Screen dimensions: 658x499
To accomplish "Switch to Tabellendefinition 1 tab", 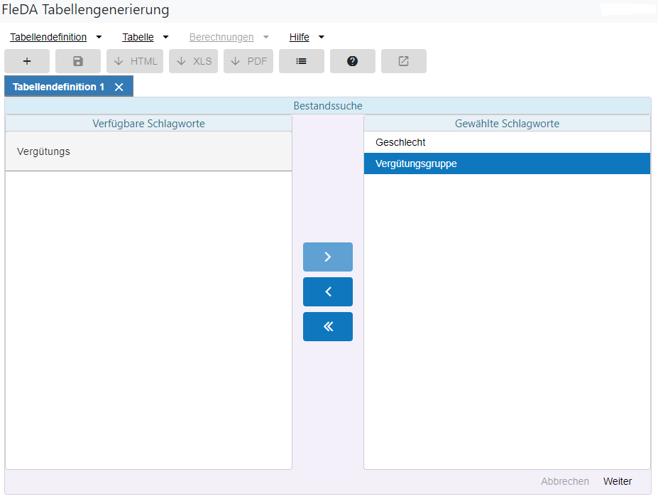I will (59, 87).
